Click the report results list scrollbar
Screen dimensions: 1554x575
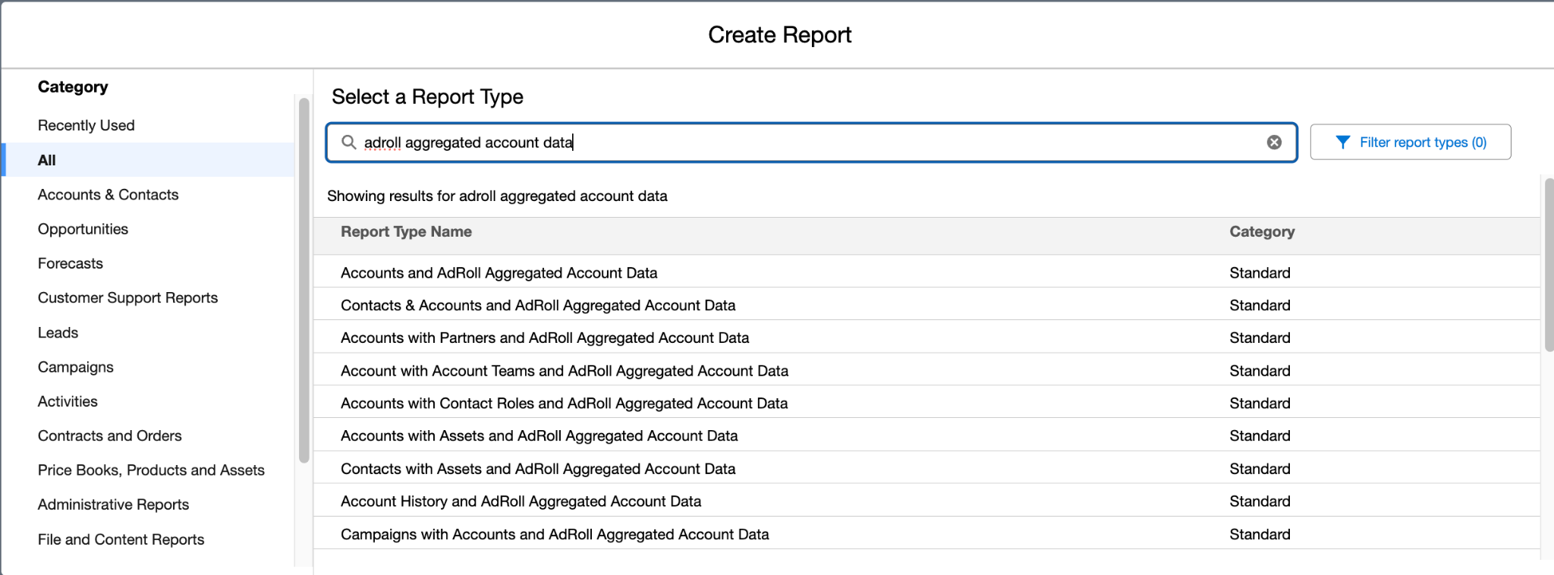point(1549,265)
